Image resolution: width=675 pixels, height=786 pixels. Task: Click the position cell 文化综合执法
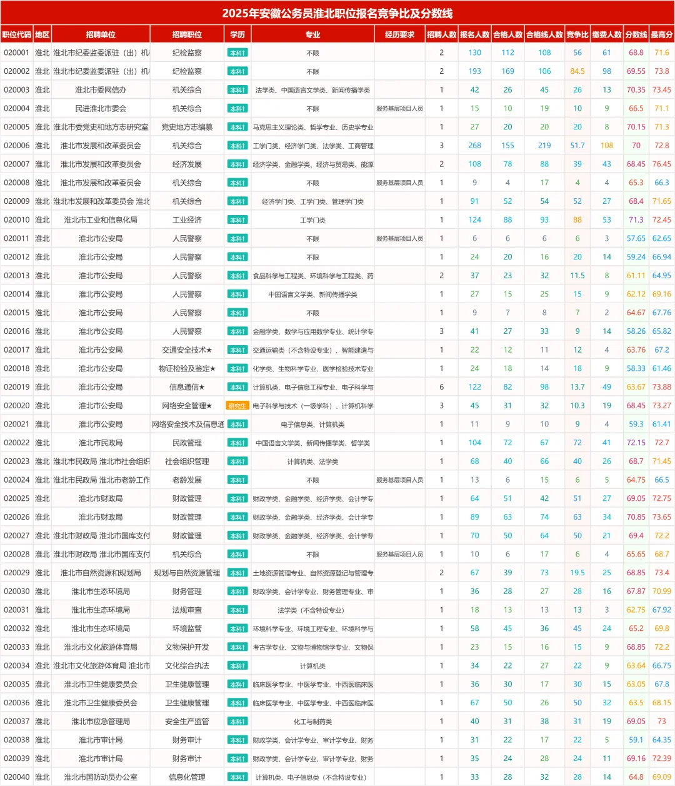187,666
